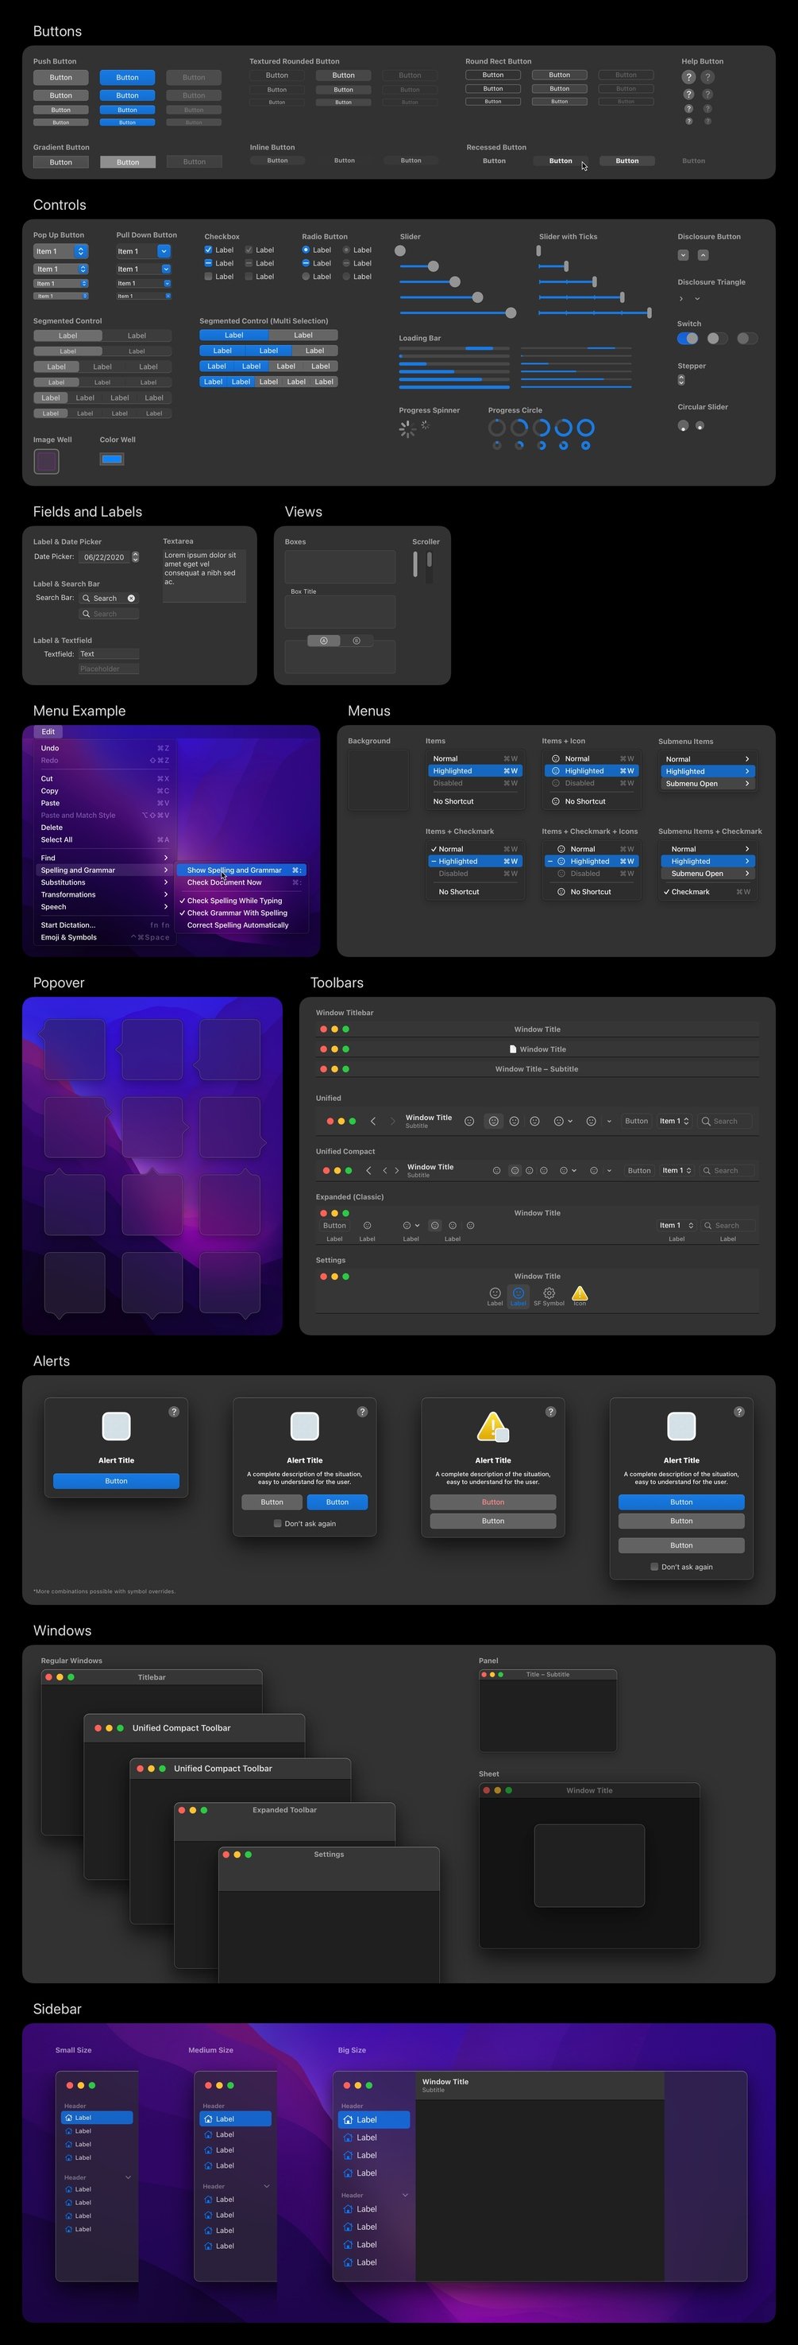Viewport: 798px width, 2345px height.
Task: Click the leftmost Inline Button
Action: [x=277, y=161]
